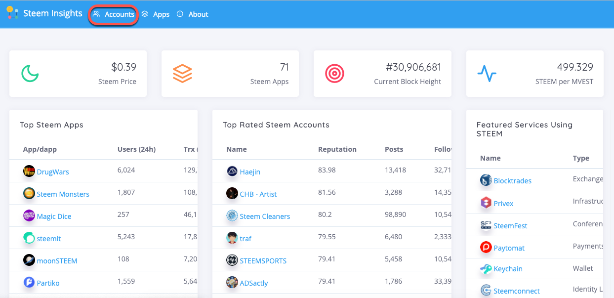The height and width of the screenshot is (298, 614).
Task: Click the Steem Insights title
Action: point(53,13)
